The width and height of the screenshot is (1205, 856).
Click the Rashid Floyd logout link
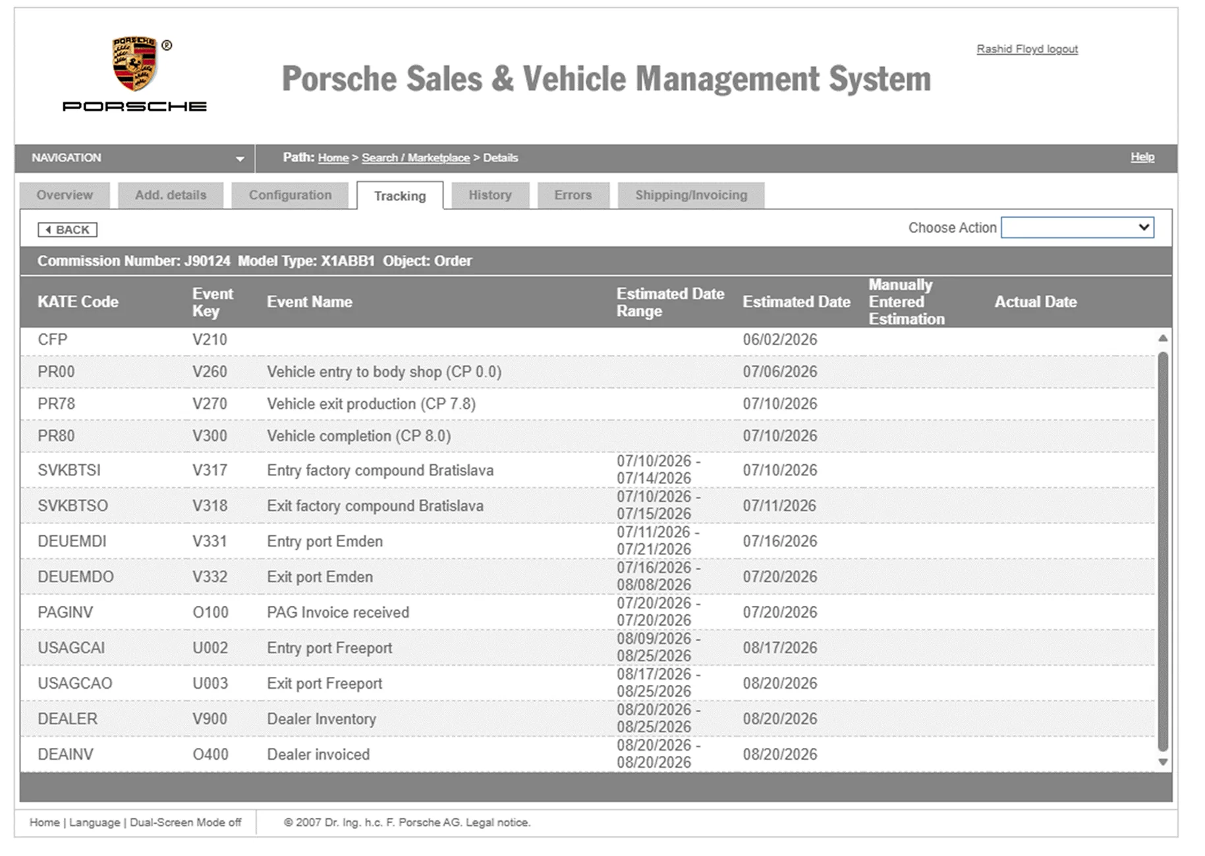pos(1027,49)
